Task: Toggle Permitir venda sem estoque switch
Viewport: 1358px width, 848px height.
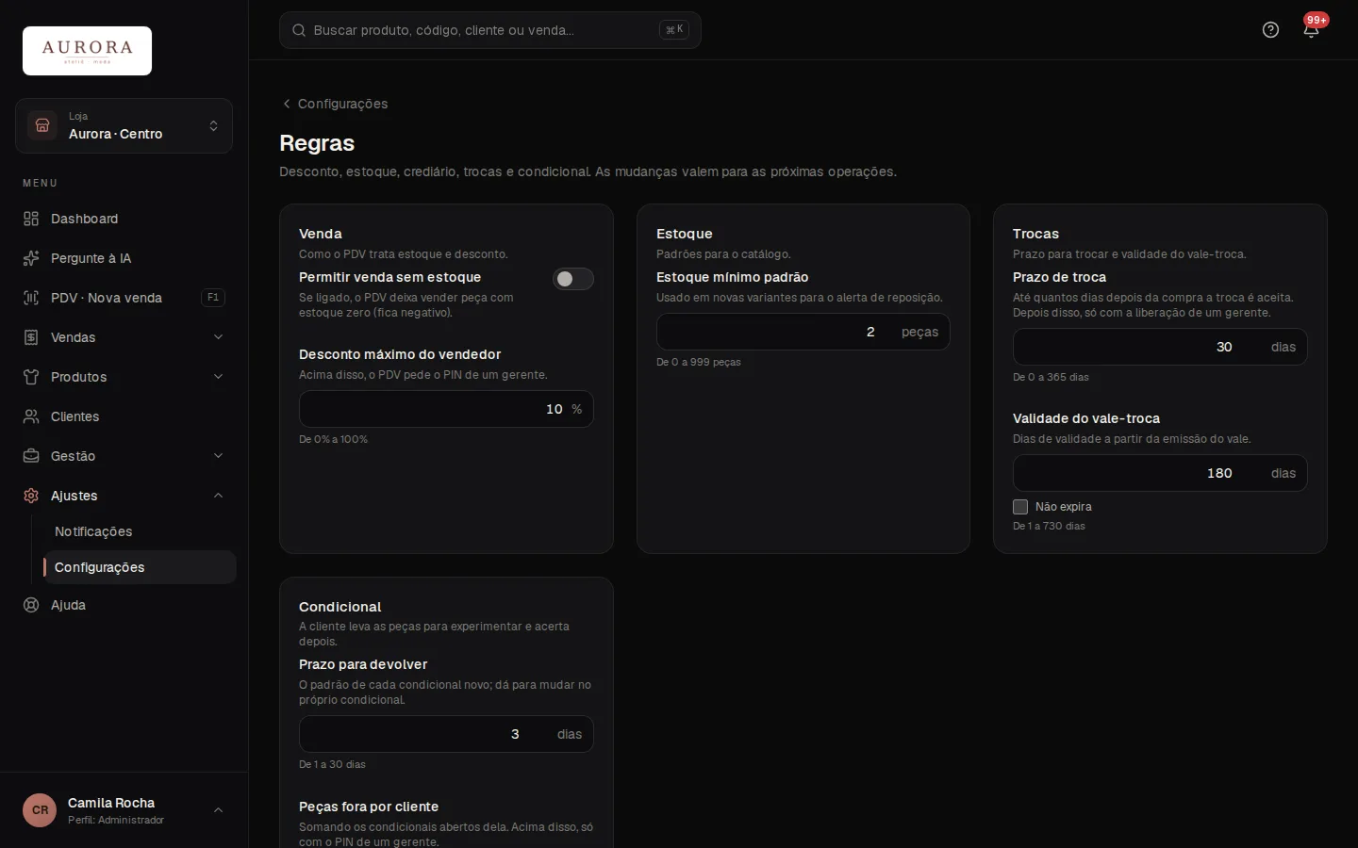Action: (573, 279)
